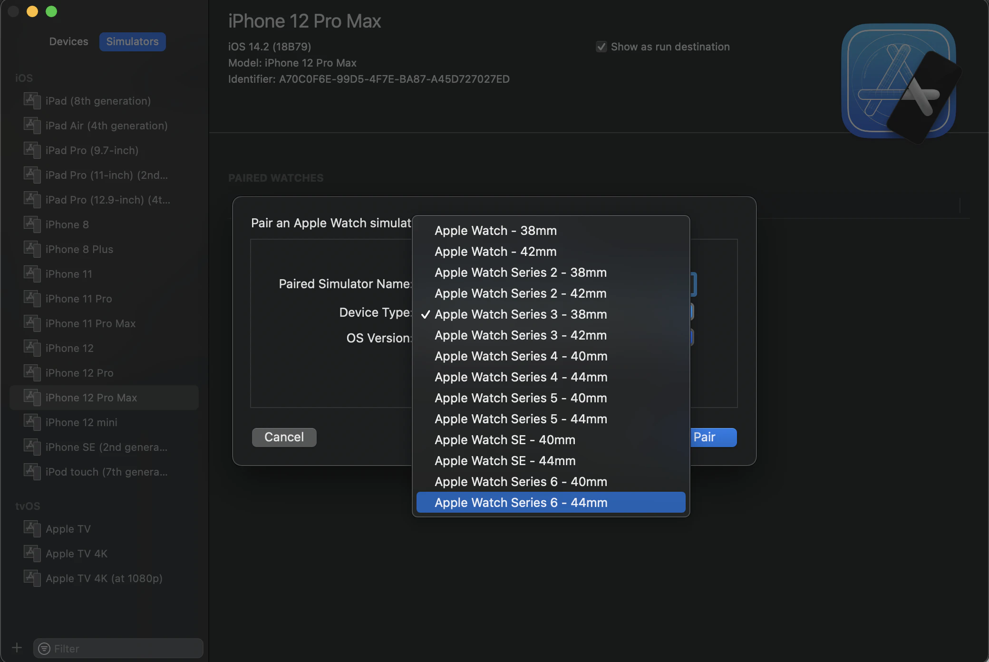Click the iPhone 12 Pro Max simulator icon

point(32,398)
